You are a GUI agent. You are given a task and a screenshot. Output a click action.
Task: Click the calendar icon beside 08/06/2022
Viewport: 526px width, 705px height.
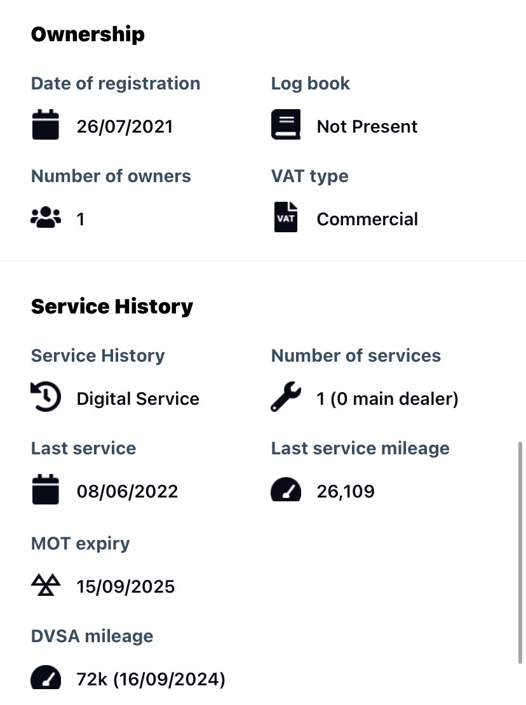pyautogui.click(x=46, y=489)
